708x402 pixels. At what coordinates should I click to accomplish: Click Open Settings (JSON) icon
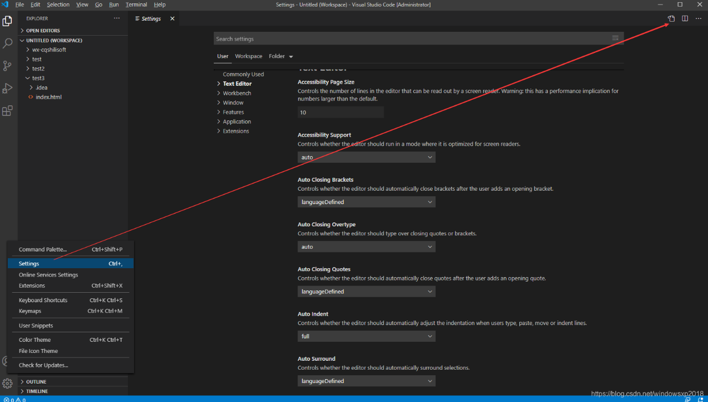coord(671,18)
